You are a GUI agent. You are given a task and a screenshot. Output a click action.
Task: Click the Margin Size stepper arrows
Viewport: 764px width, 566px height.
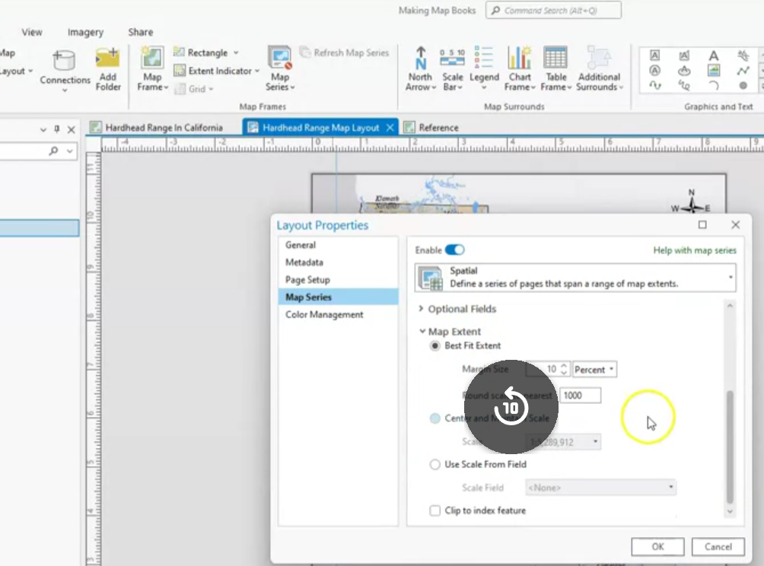564,369
